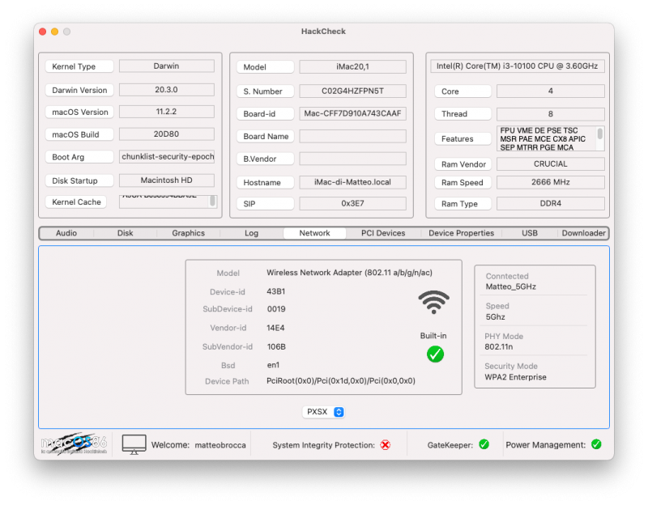Click the green Power Management status icon
Viewport: 648px width, 505px height.
click(x=596, y=444)
